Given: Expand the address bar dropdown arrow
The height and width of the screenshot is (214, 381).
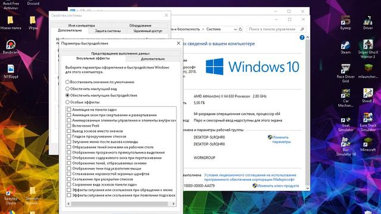Looking at the screenshot, I should [x=235, y=29].
